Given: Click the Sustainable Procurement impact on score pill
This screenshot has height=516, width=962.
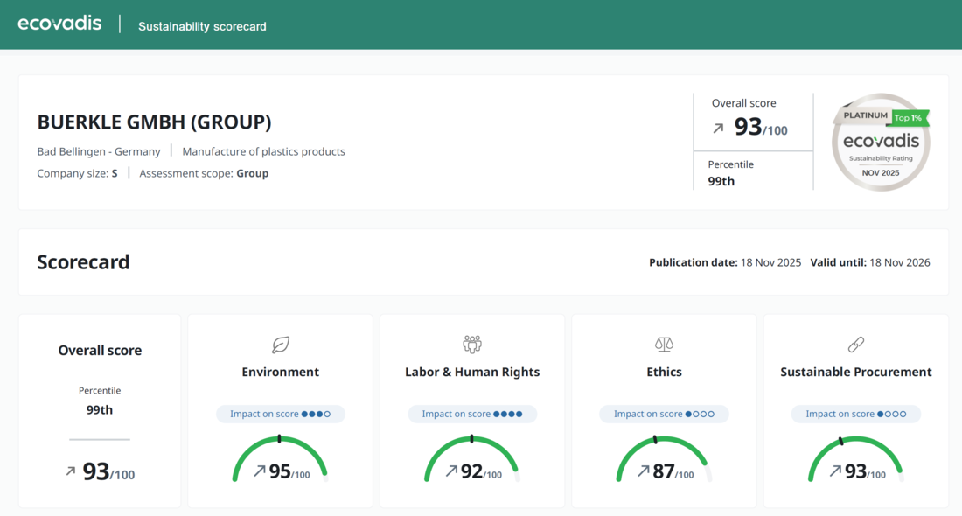Looking at the screenshot, I should [856, 414].
